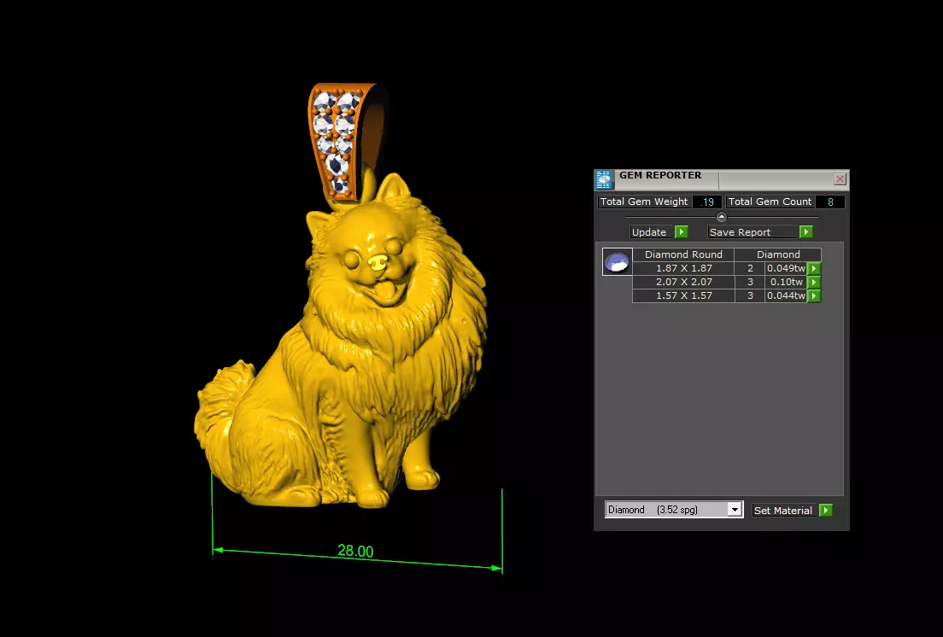Click the Set Material button
The height and width of the screenshot is (637, 943).
[784, 511]
